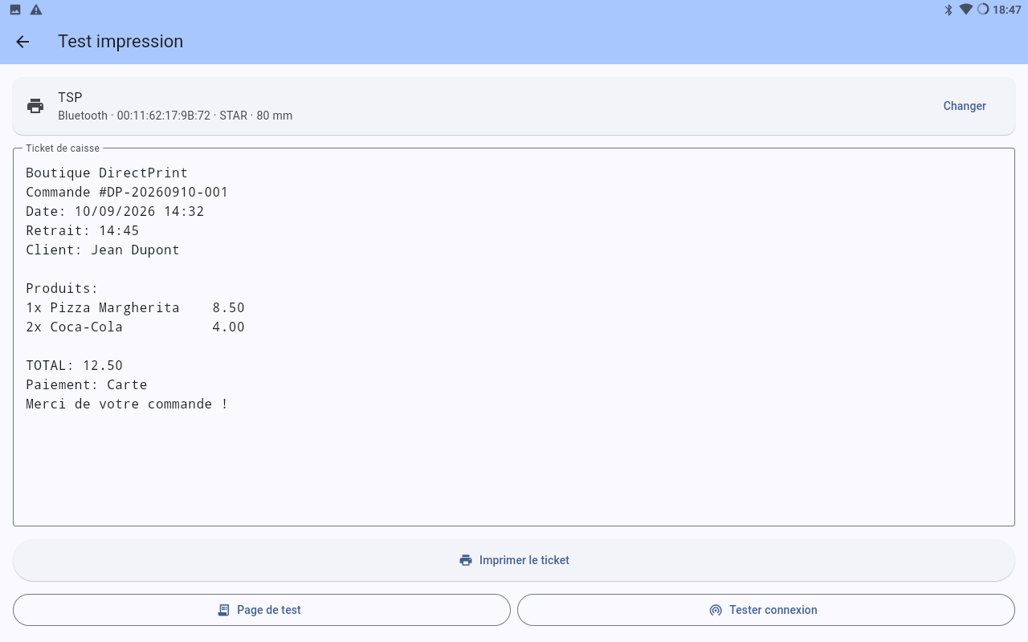Click the line Client: Jean Dupont
Viewport: 1028px width, 642px height.
(103, 250)
